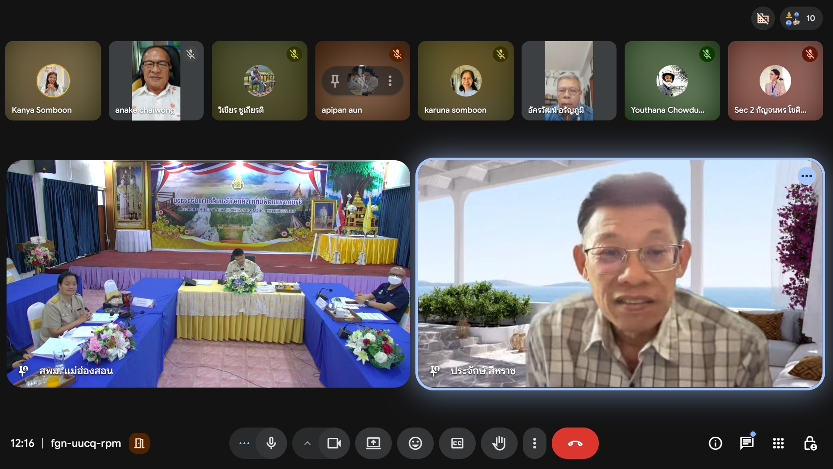Open more options three-dot menu

[534, 443]
